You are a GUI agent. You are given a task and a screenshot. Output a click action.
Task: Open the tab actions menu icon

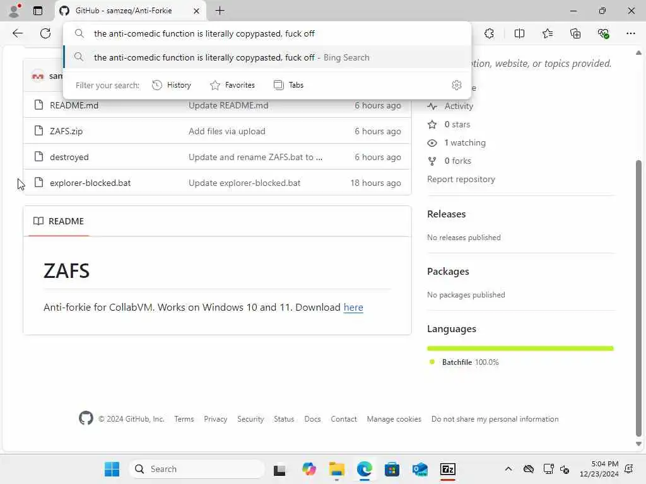(38, 11)
